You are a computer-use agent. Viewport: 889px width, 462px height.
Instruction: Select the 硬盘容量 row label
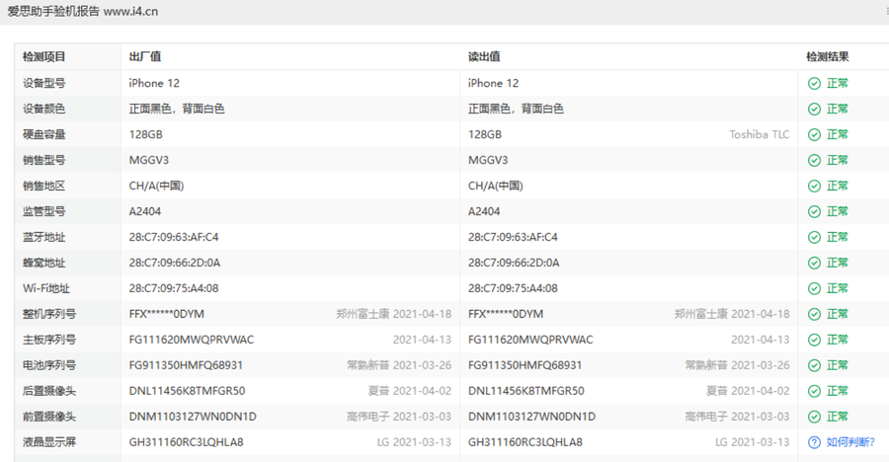44,135
